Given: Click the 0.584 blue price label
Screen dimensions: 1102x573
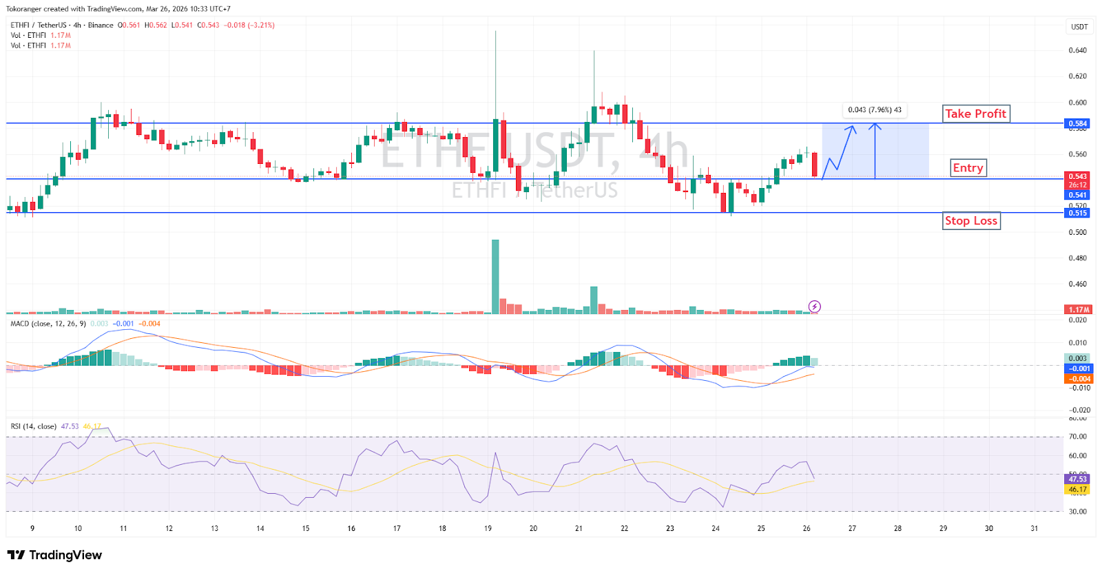Looking at the screenshot, I should point(1077,124).
